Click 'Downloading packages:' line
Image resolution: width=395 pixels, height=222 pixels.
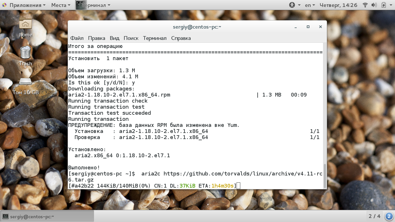coord(101,89)
